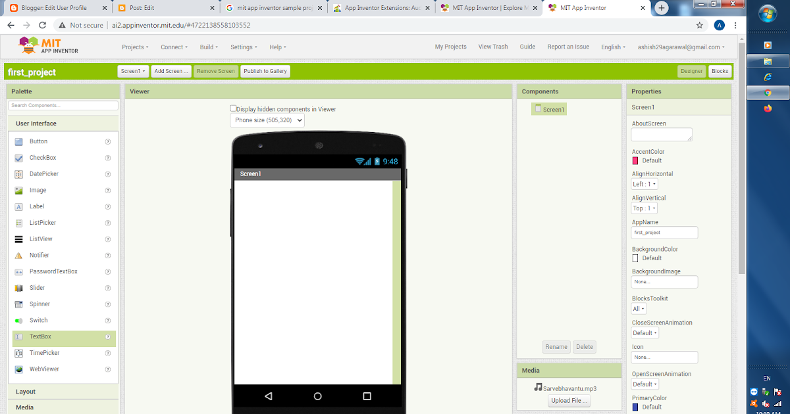This screenshot has width=790, height=414.
Task: Expand the BlocksToolkit dropdown
Action: point(637,308)
